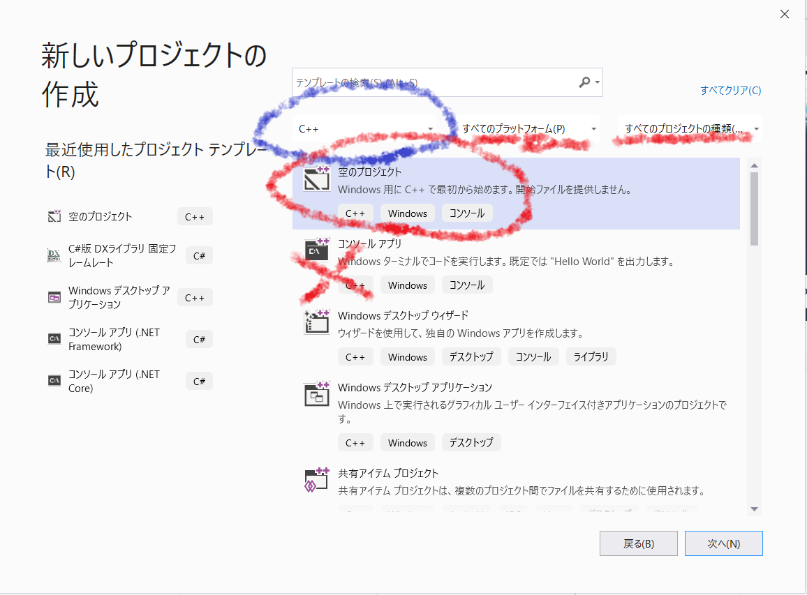Click the Next (次へ) button
Viewport: 807px width, 595px height.
(x=724, y=543)
